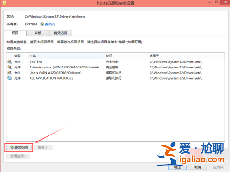Click the C:\Windows\System32\Drivers\etc\hosts path text
The image size is (230, 172).
coord(55,17)
